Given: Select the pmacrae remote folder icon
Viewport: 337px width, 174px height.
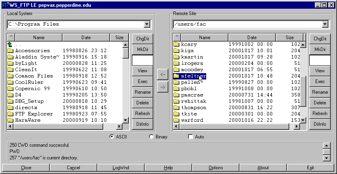Looking at the screenshot, I should coord(177,95).
